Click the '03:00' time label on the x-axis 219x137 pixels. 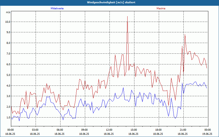pos(36,130)
